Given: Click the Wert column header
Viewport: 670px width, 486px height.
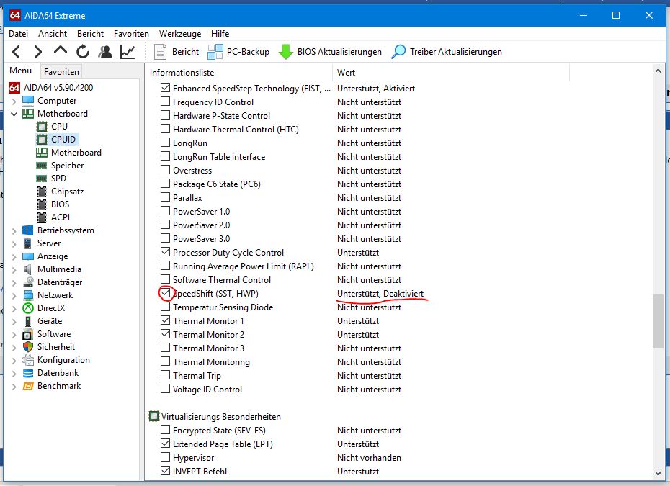Looking at the screenshot, I should point(451,73).
